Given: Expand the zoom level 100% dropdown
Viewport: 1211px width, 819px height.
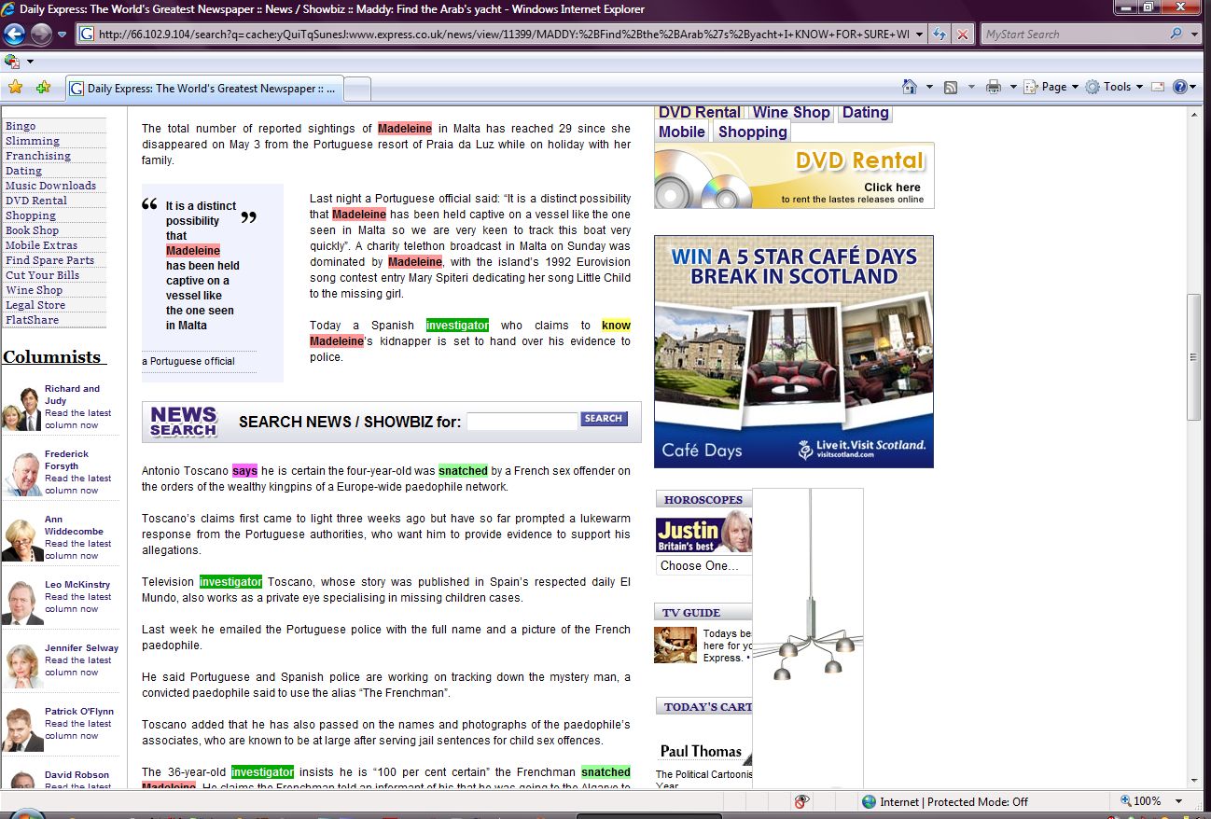Looking at the screenshot, I should 1179,801.
